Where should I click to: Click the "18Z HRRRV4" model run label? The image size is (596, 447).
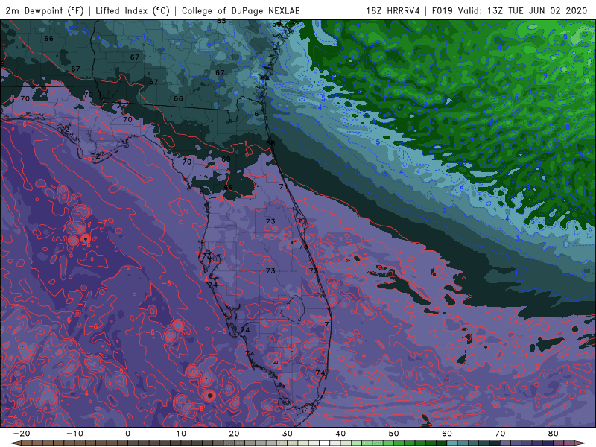(x=393, y=10)
